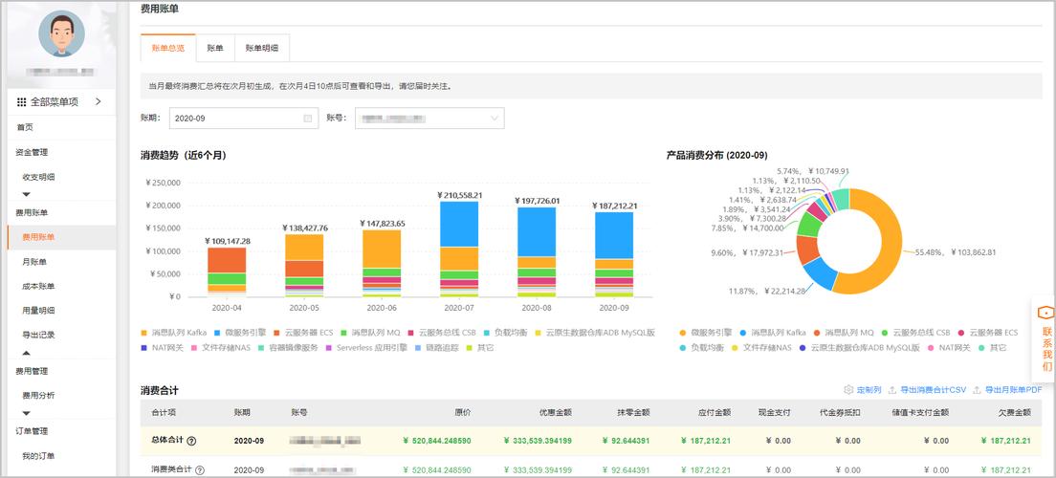The height and width of the screenshot is (478, 1056).
Task: Open 用量明细 in sidebar
Action: click(x=38, y=311)
